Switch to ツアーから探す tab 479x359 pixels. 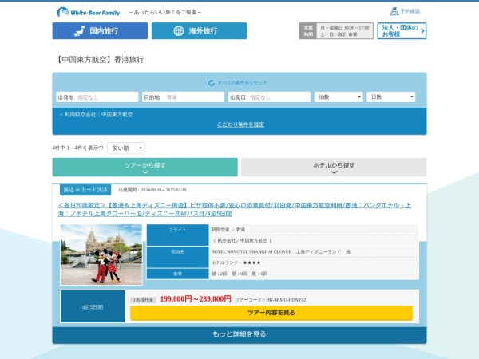[x=144, y=167]
